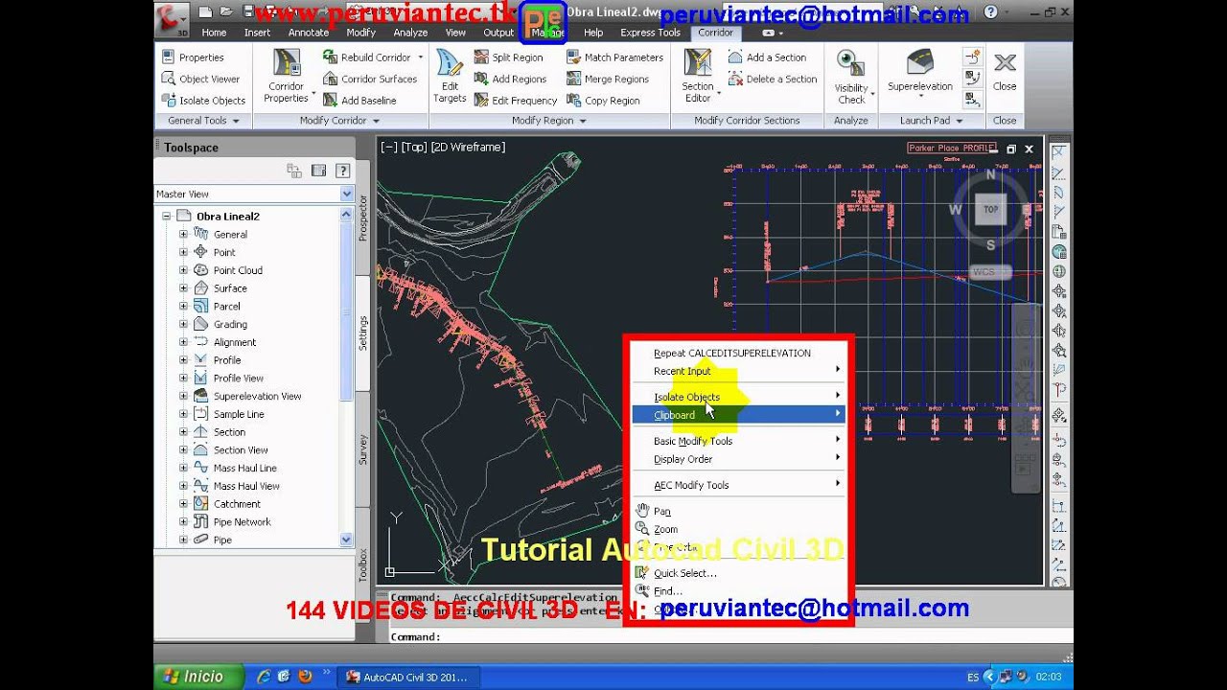1227x690 pixels.
Task: Select Split Region
Action: (x=508, y=57)
